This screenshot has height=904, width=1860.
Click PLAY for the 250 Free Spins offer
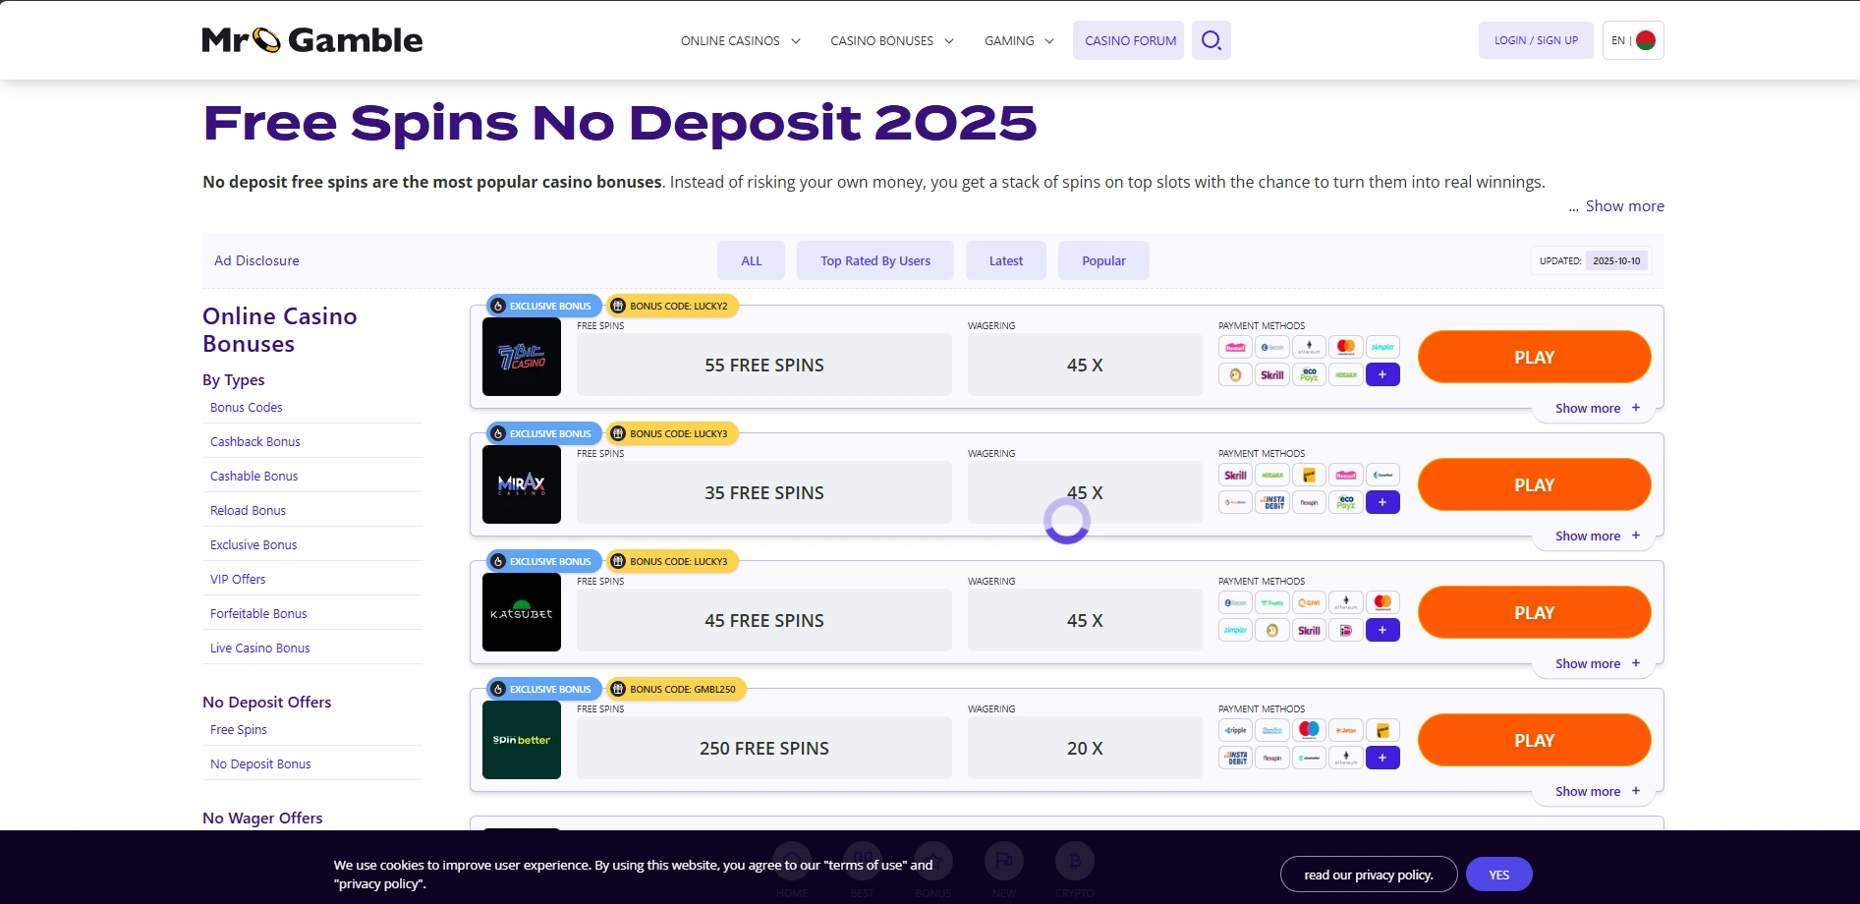click(x=1535, y=740)
